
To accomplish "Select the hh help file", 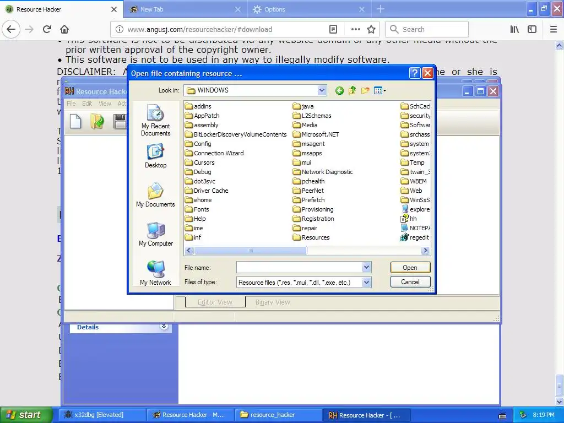I will tap(408, 219).
